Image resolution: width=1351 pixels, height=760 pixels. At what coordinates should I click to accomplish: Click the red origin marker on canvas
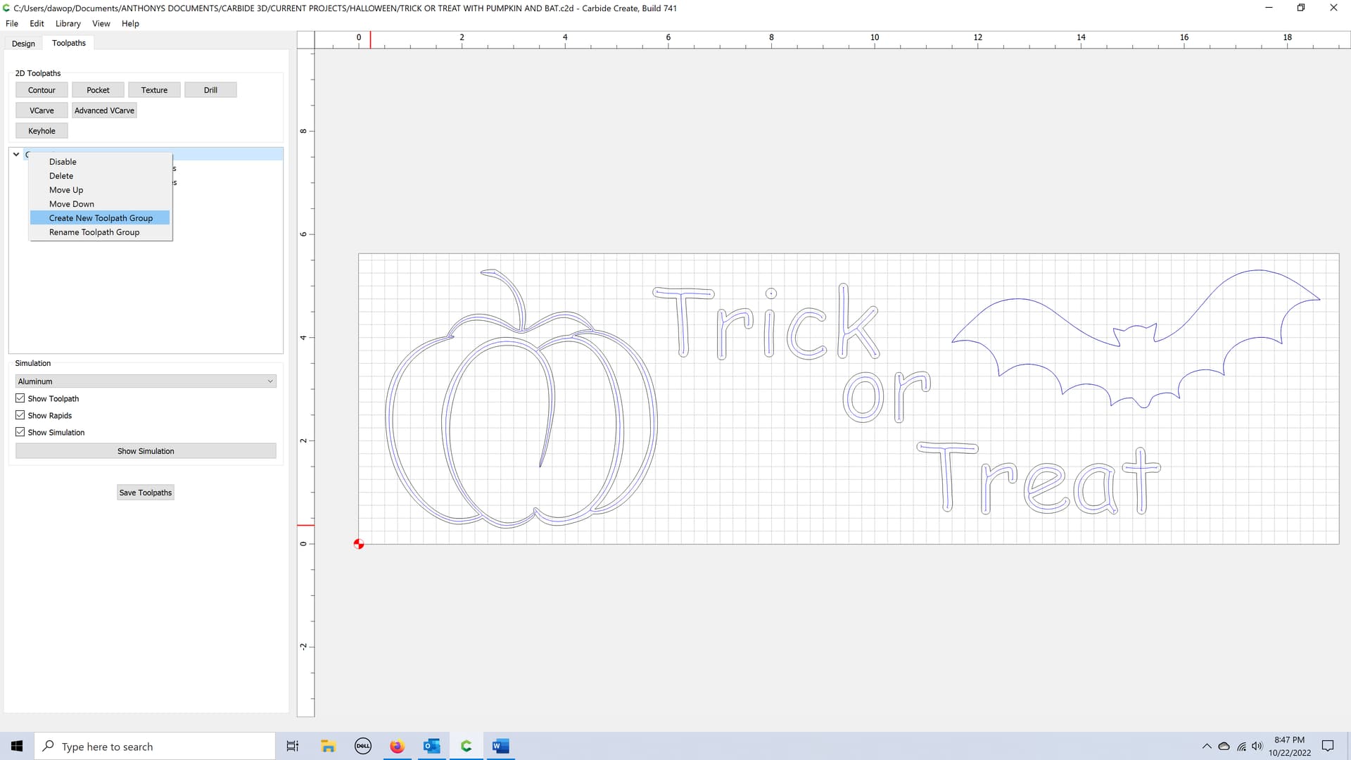click(359, 544)
